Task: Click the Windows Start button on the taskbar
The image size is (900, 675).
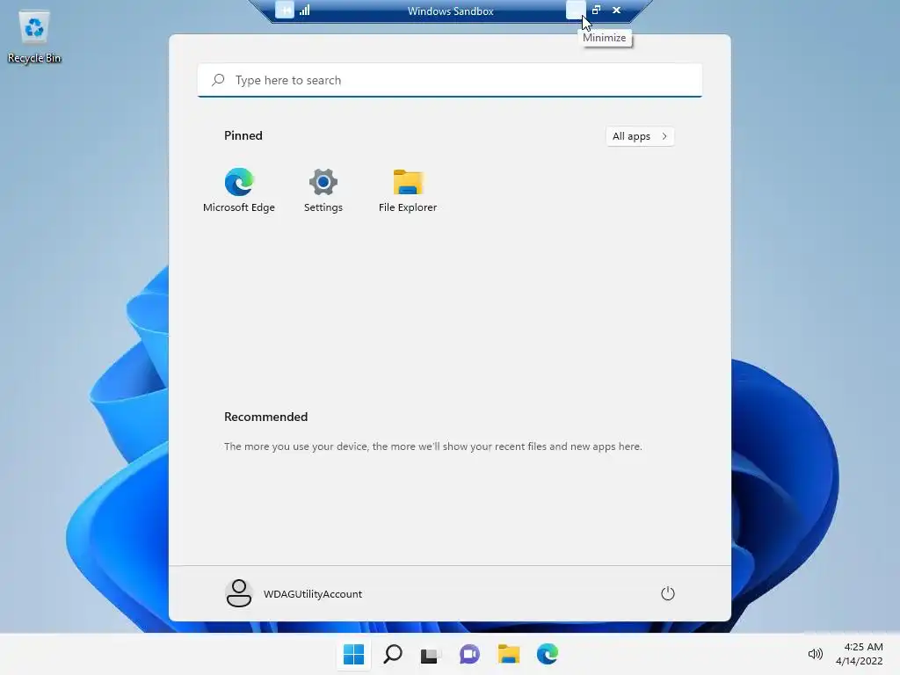Action: (x=353, y=654)
